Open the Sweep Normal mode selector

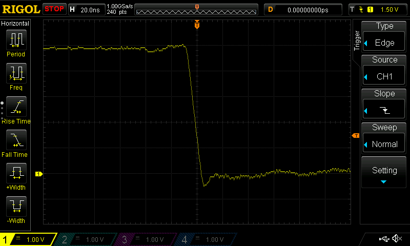click(x=384, y=138)
